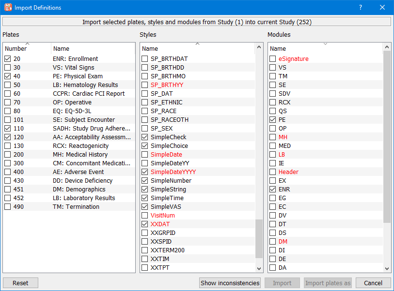Check the VS: Vital Signs plate checkbox
The width and height of the screenshot is (394, 291).
(x=8, y=68)
